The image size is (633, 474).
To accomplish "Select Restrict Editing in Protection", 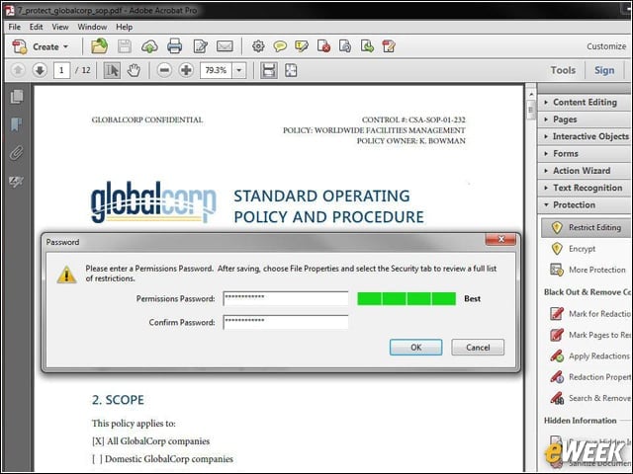I will point(587,228).
